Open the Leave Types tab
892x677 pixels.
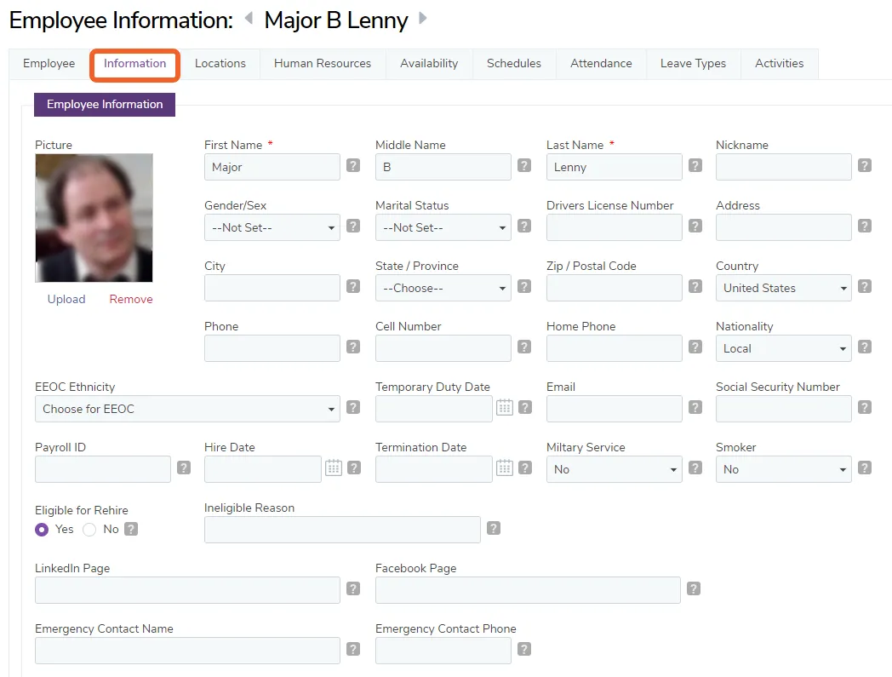coord(693,64)
